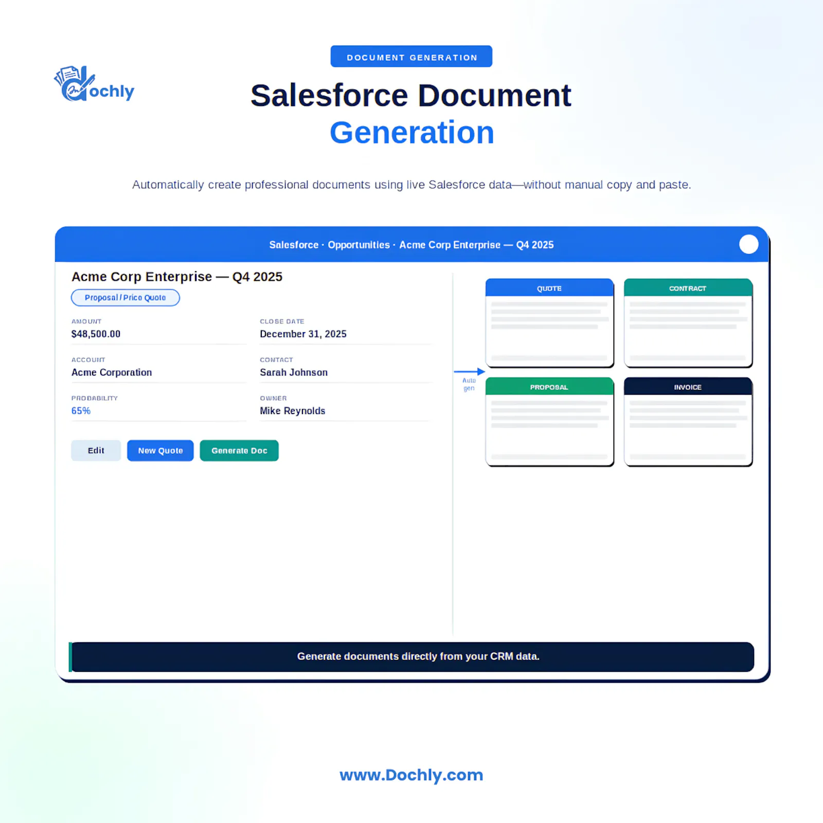
Task: Click the Acme Corp Enterprise — Q4 2025 title
Action: tap(177, 277)
